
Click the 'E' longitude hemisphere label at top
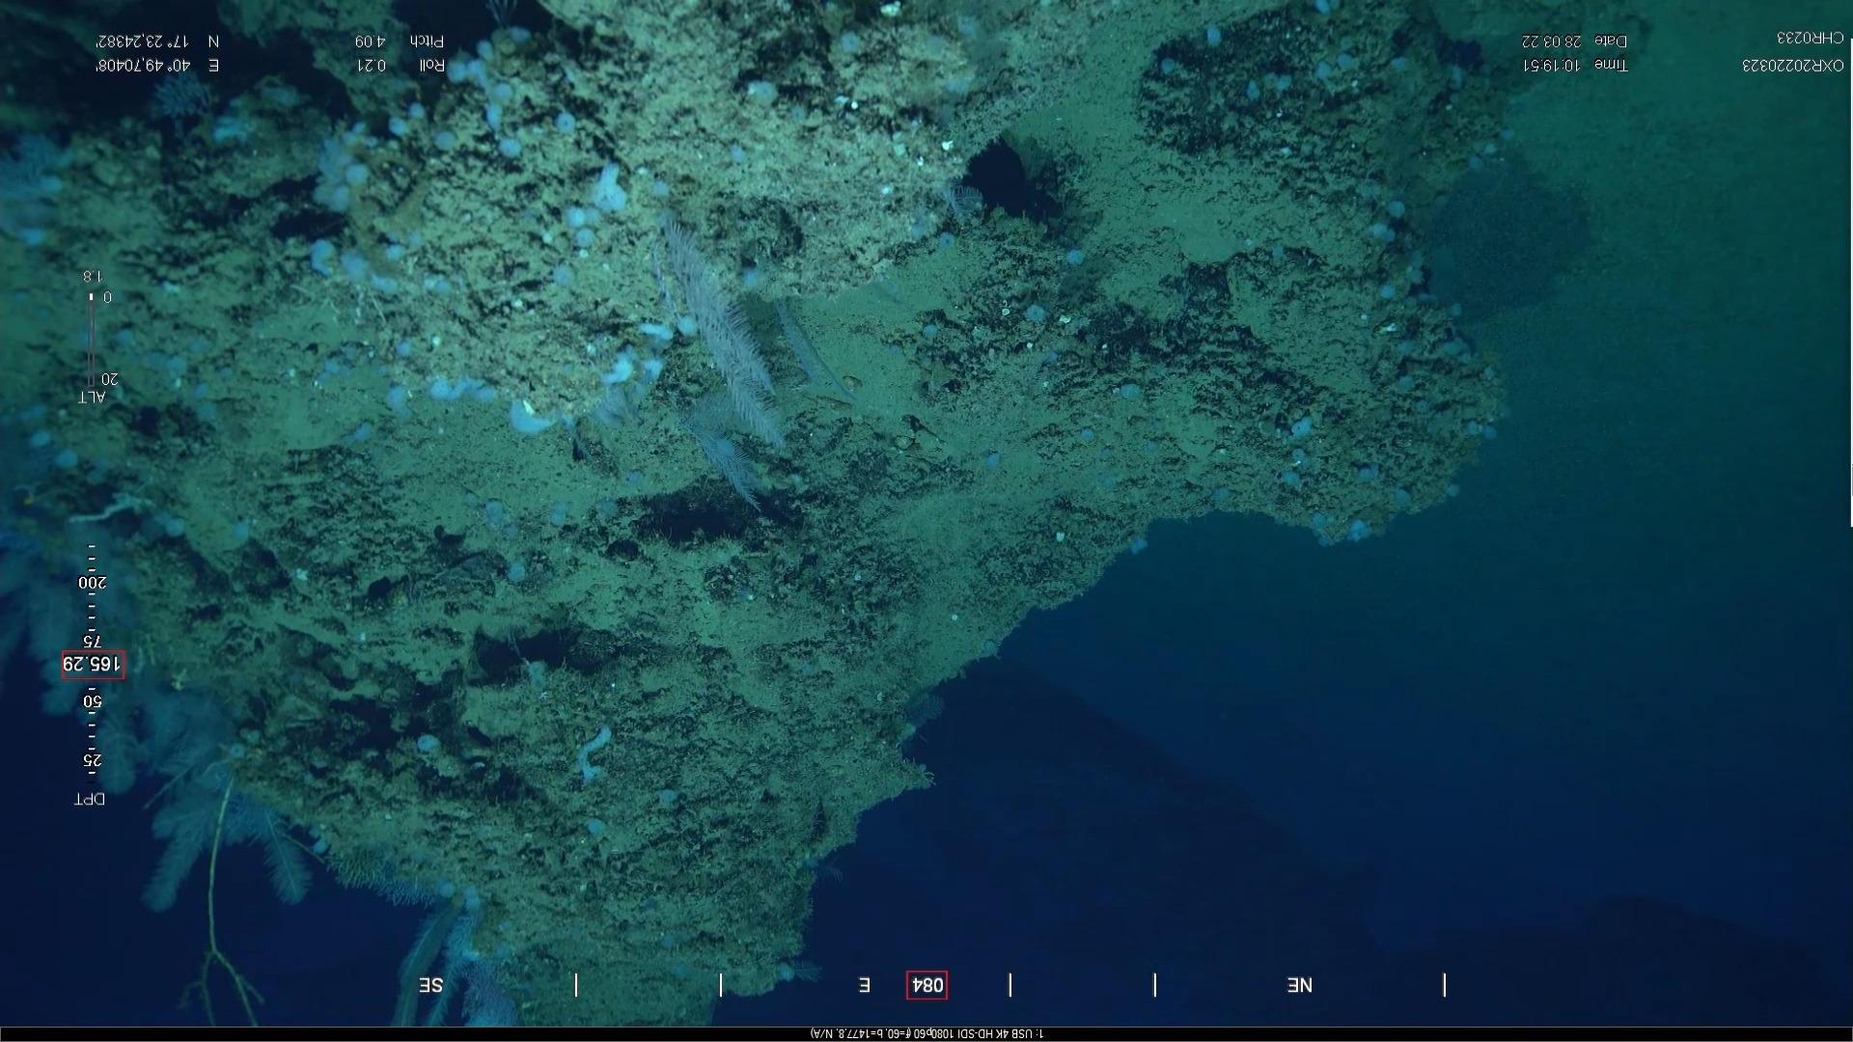[214, 66]
